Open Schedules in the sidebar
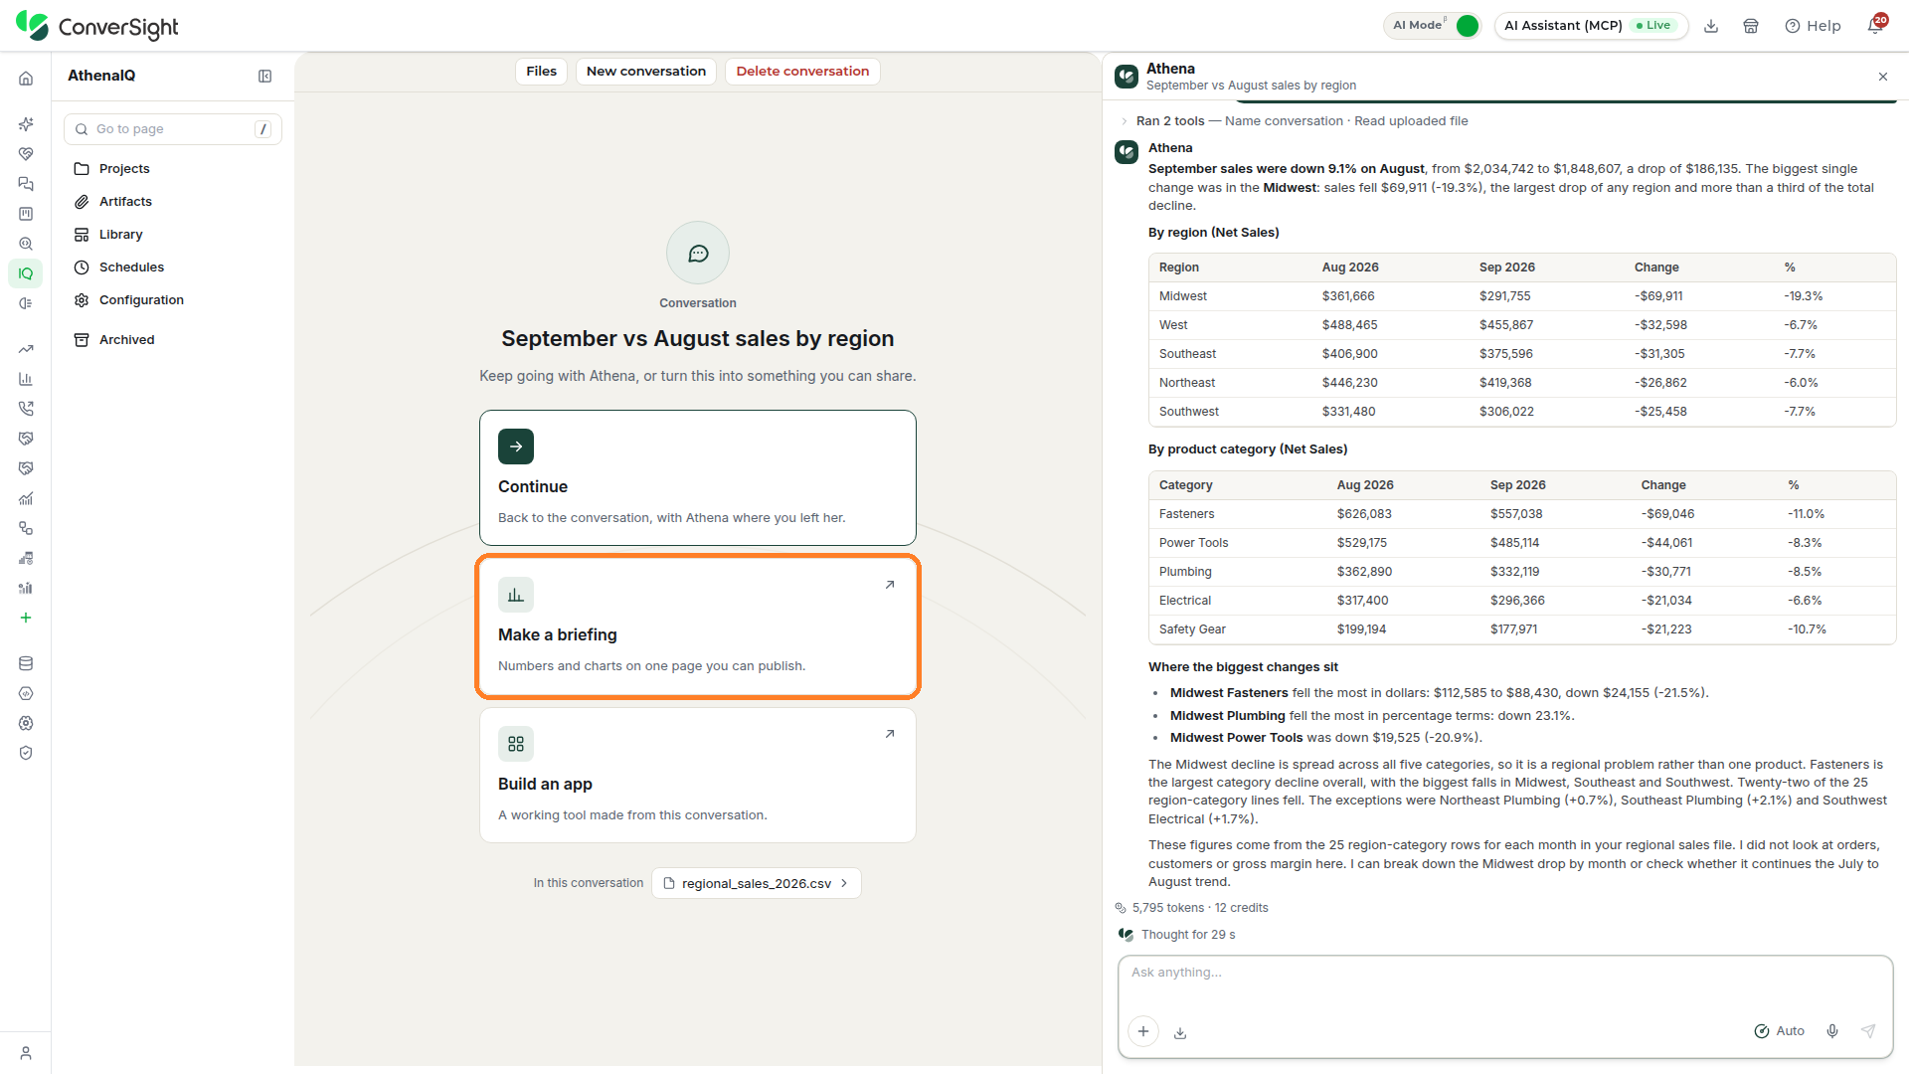 coord(131,268)
